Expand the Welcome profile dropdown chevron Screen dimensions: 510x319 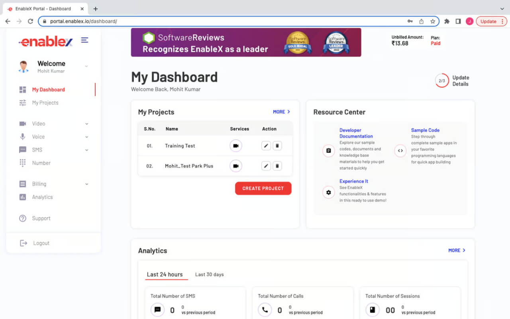click(86, 67)
